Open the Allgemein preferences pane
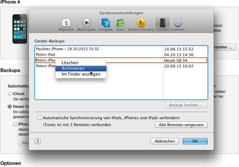 [x=66, y=25]
